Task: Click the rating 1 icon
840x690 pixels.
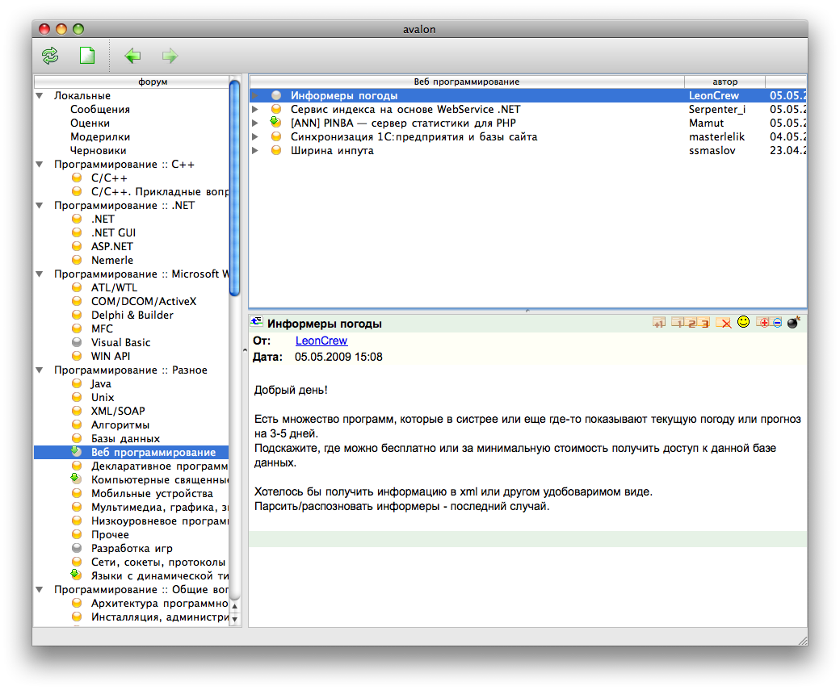Action: coord(678,323)
